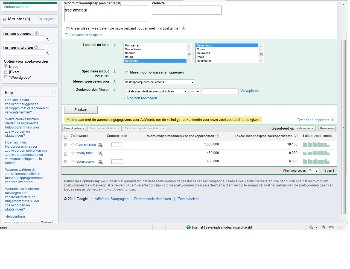Click local trends chart for free amateur
Screen dimensions: 350x269
point(316,145)
